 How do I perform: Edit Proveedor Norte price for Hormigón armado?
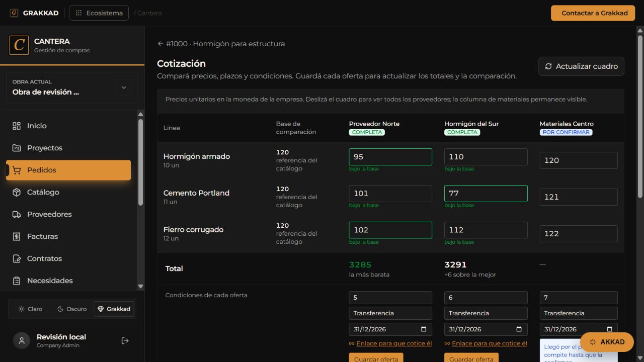[x=390, y=157]
